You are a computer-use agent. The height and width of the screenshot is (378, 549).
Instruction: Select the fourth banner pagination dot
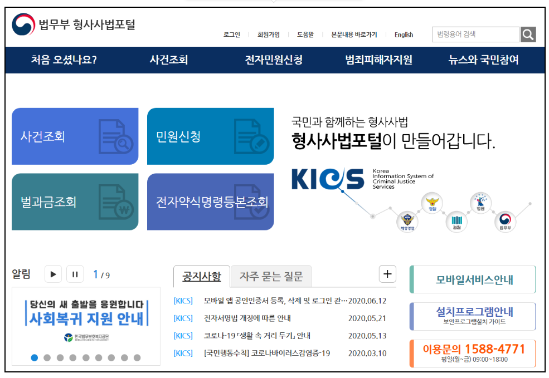73,358
